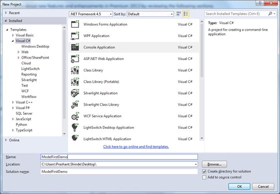This screenshot has height=194, width=280.
Task: Switch to medium icons list view
Action: click(185, 14)
